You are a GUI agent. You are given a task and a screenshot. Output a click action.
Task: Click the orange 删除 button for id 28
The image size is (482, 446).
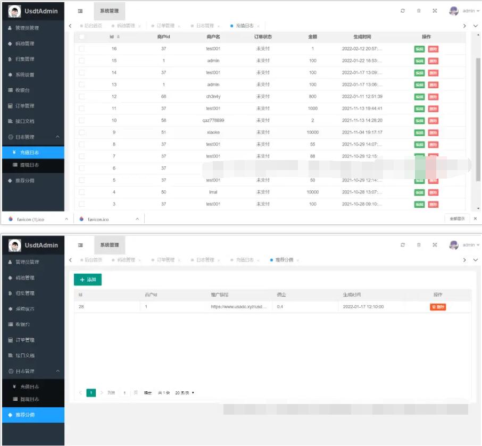click(x=438, y=307)
